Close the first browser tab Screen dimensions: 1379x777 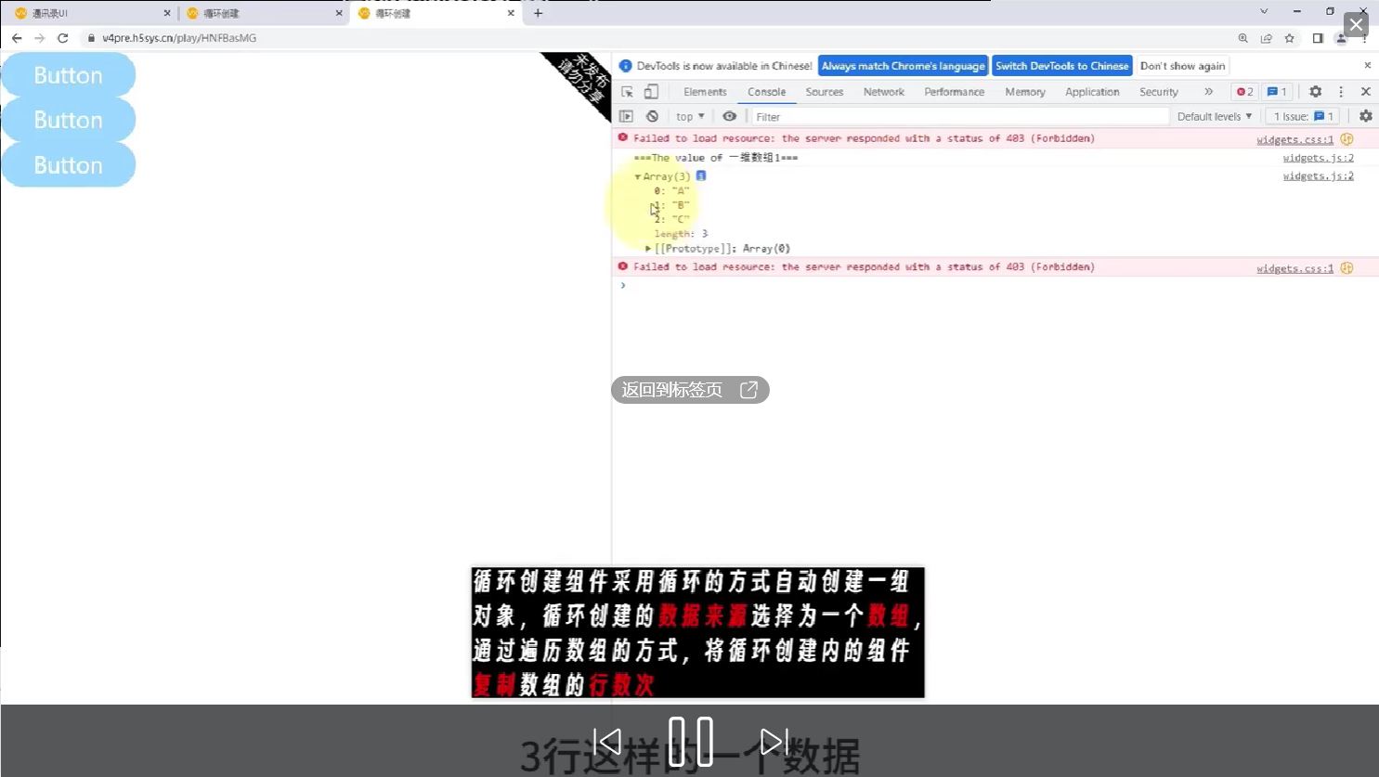point(167,13)
